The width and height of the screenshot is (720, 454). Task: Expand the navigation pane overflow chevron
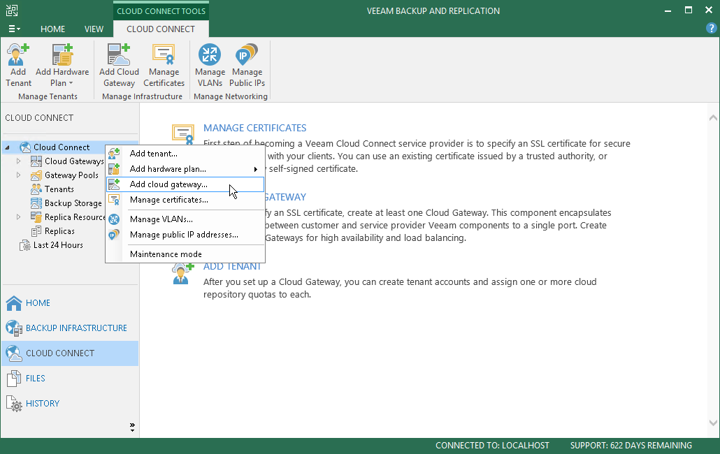pyautogui.click(x=132, y=427)
